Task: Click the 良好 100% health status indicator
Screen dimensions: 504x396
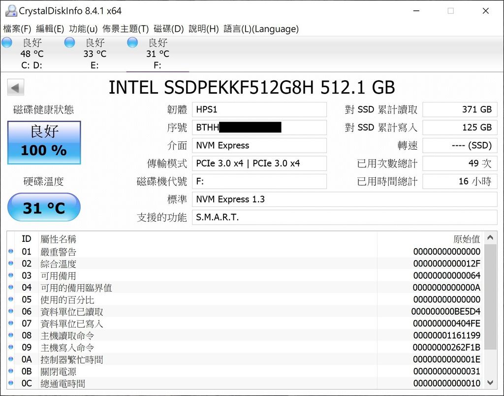Action: (x=43, y=142)
